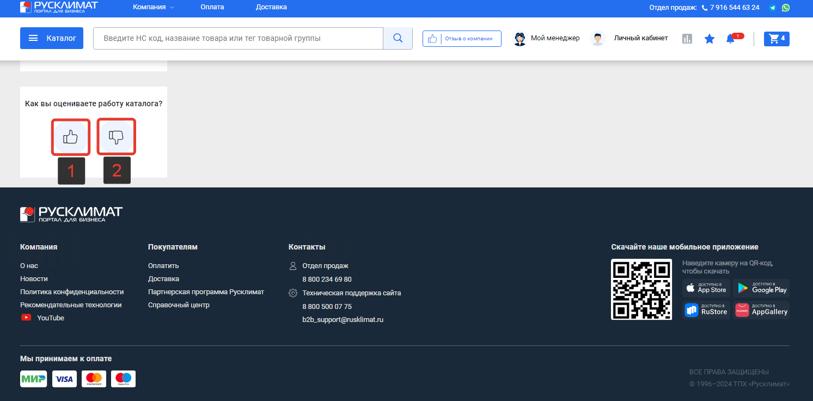Open Личный кабинет
This screenshot has height=401, width=813.
click(x=629, y=38)
